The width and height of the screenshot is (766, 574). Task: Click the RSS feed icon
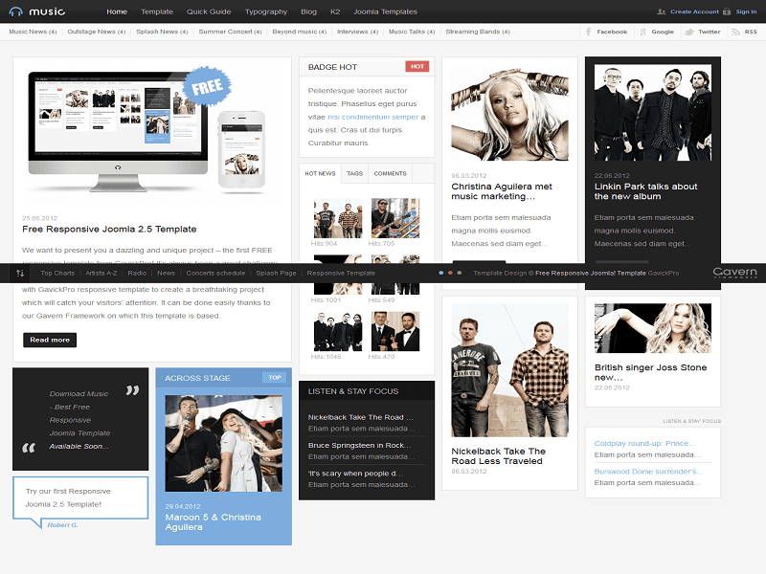point(735,32)
